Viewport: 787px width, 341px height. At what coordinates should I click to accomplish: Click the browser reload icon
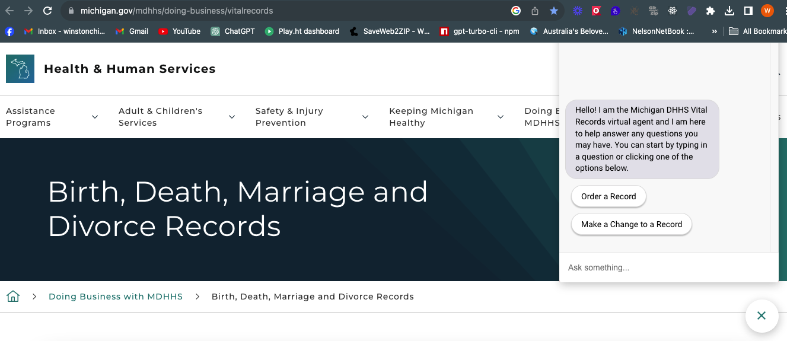(x=47, y=11)
